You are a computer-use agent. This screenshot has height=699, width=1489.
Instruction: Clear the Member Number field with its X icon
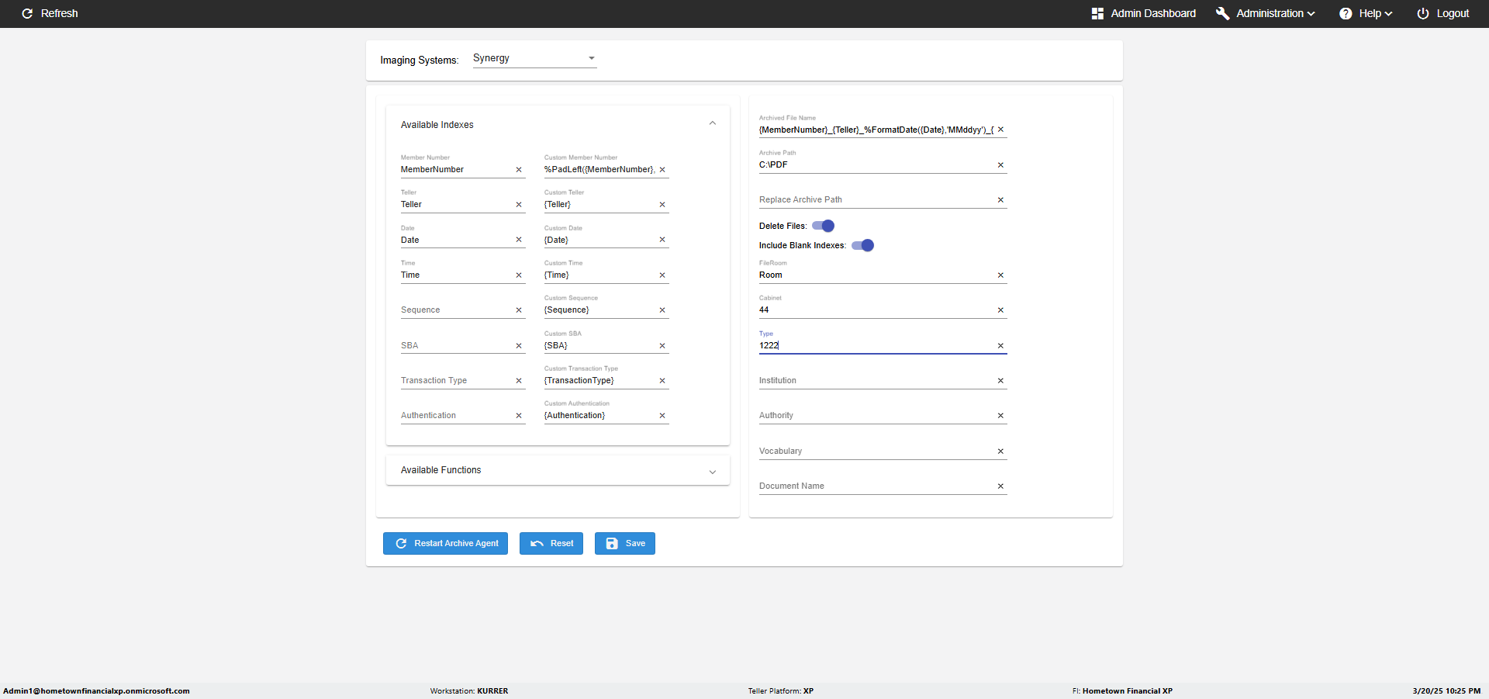pyautogui.click(x=519, y=170)
